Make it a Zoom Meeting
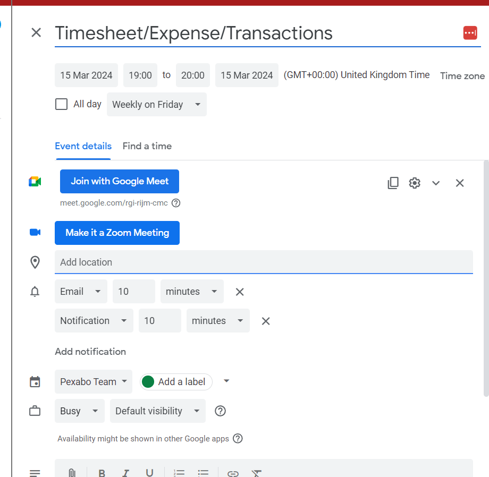Viewport: 489px width, 477px height. pos(117,233)
